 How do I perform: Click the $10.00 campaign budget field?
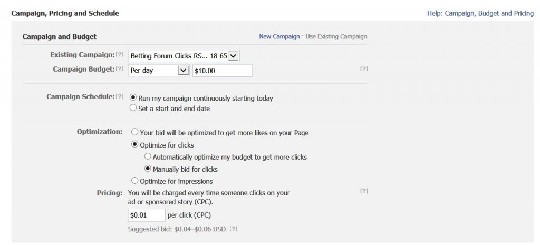(x=222, y=70)
